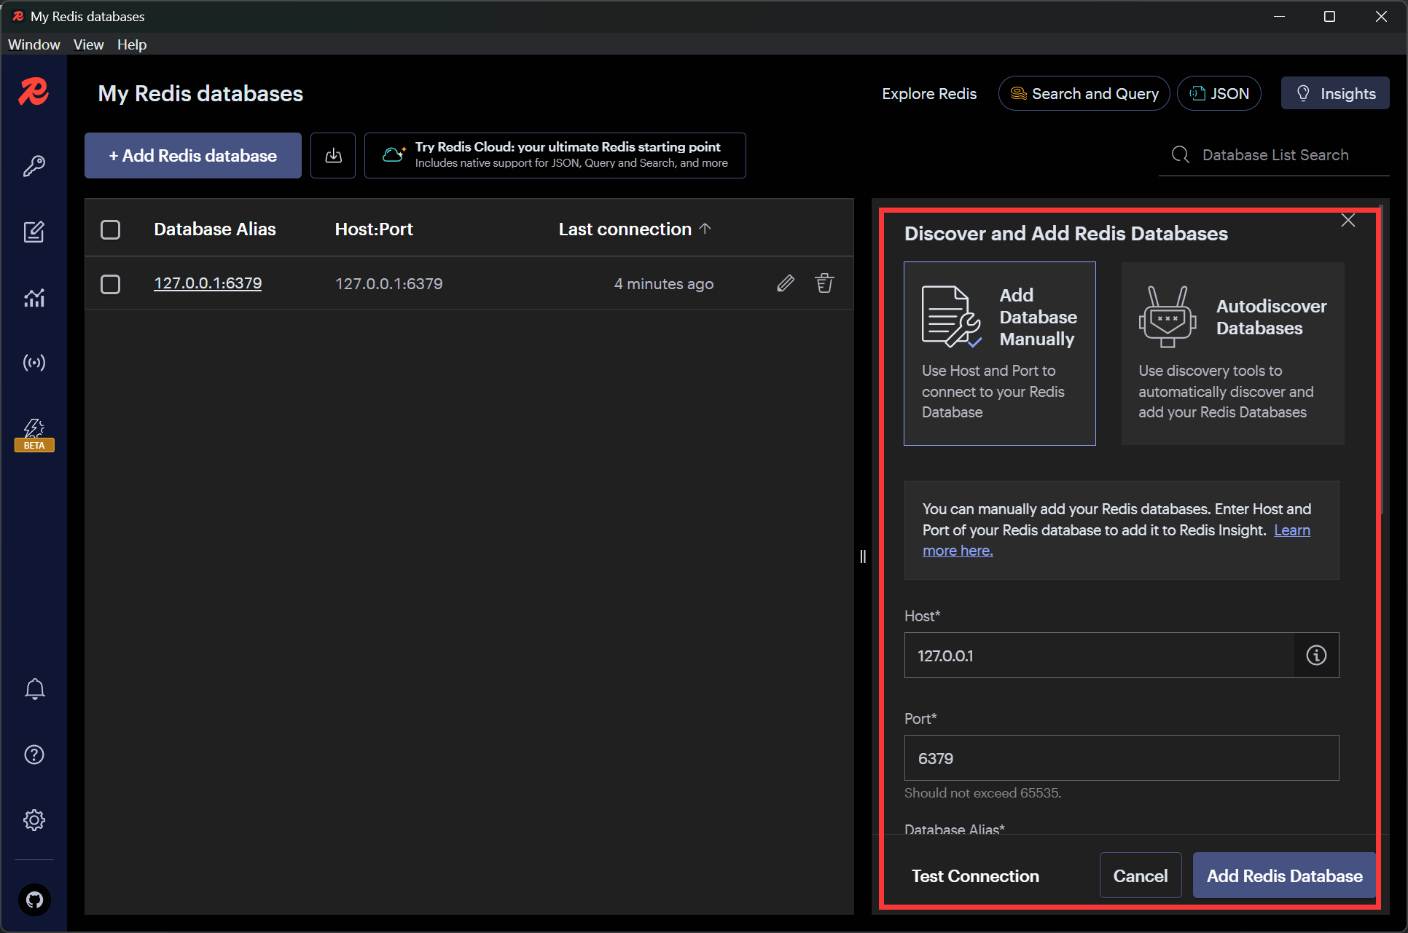The height and width of the screenshot is (933, 1408).
Task: Delete the 127.0.0.1:6379 database with trash icon
Action: tap(824, 283)
